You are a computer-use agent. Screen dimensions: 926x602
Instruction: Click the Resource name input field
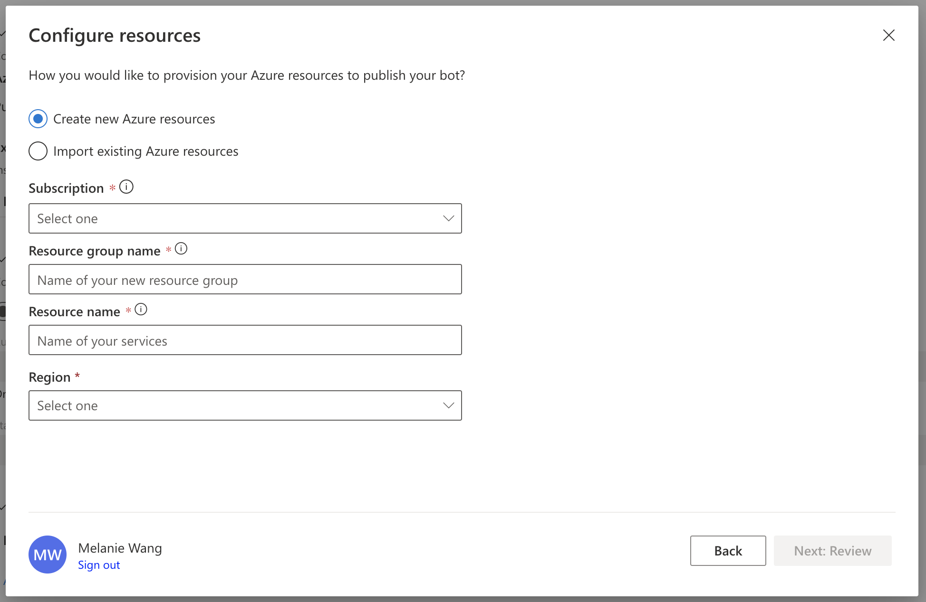pos(245,340)
